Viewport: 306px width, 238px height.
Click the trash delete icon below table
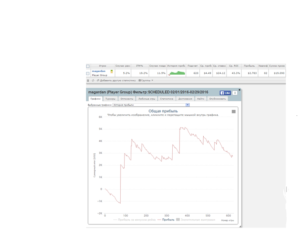pyautogui.click(x=88, y=80)
